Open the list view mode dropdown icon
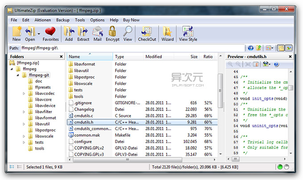Viewport: 303px width, 180px height. [x=270, y=48]
